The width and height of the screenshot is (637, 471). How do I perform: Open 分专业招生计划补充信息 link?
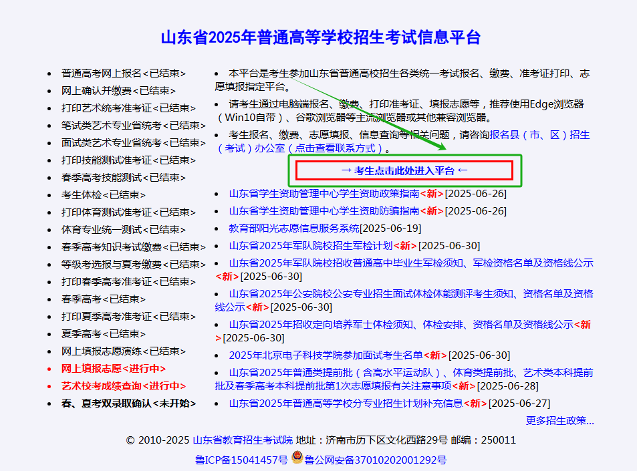[x=346, y=404]
